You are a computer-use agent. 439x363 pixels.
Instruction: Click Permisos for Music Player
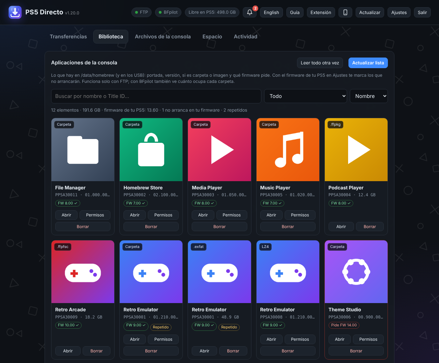300,215
